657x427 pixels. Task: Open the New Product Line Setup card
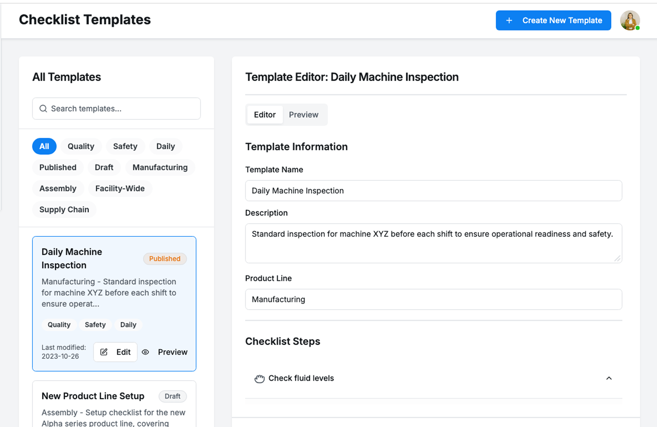[x=93, y=396]
